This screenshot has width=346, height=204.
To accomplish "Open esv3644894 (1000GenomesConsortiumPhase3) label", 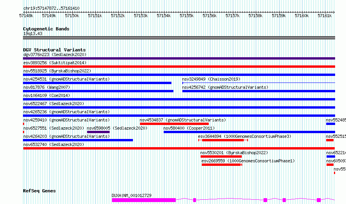I will coord(245,136).
